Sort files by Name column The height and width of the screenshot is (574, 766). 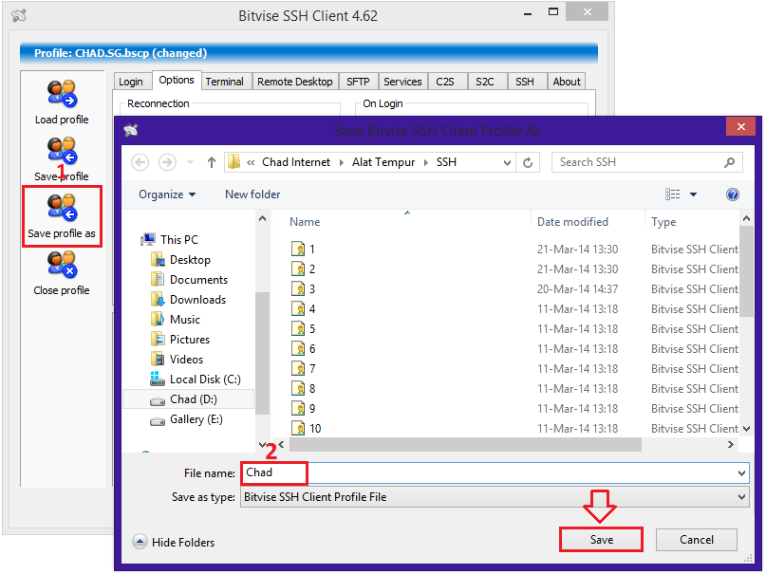coord(305,222)
